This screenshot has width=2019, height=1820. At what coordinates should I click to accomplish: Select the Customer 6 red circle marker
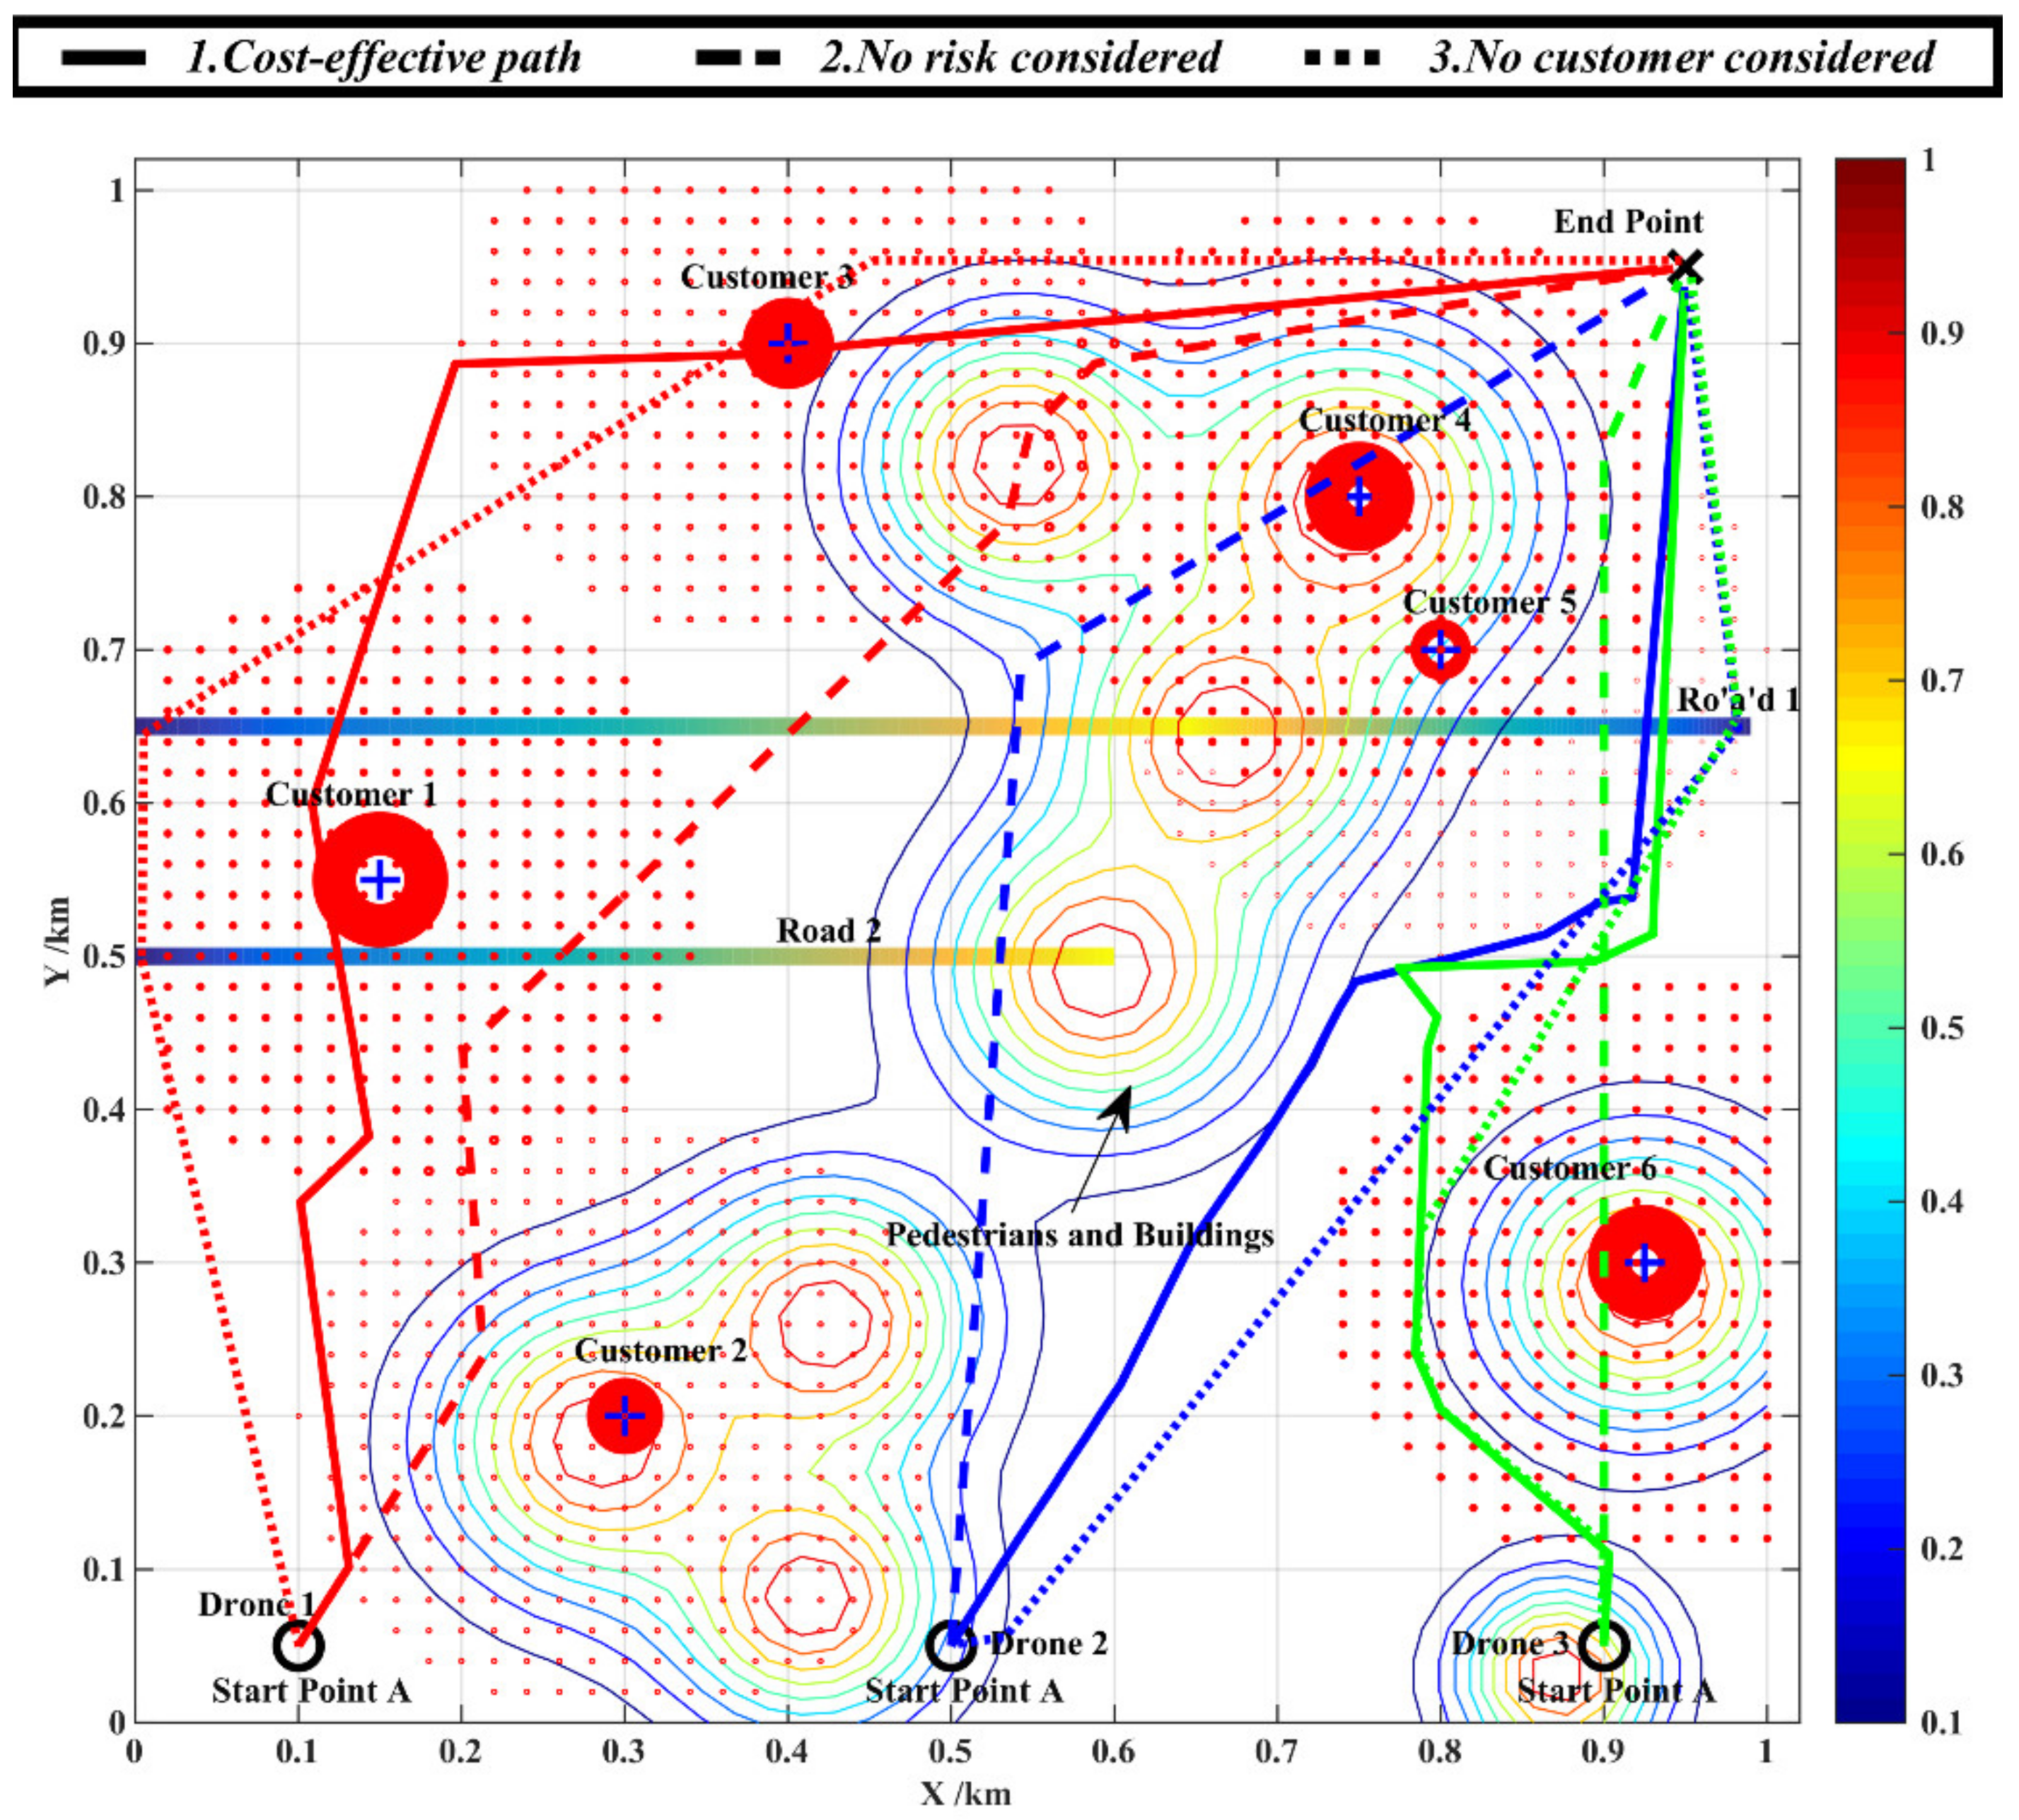click(x=1644, y=1263)
